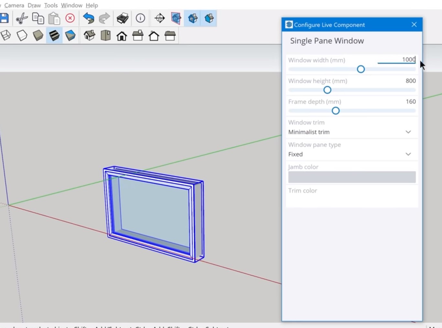Click the Frame depth slider handle
The width and height of the screenshot is (442, 328).
336,111
